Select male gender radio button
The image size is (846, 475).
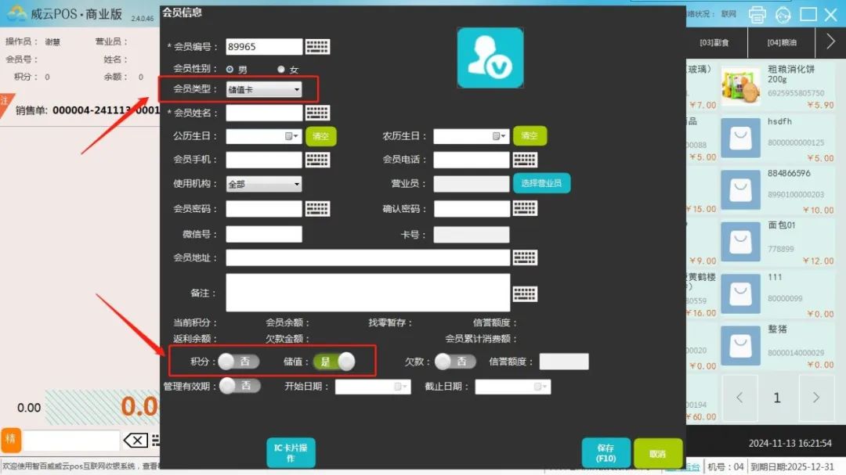point(230,70)
